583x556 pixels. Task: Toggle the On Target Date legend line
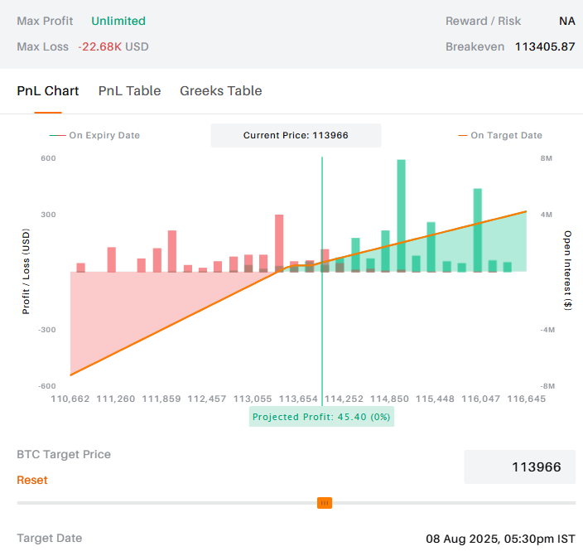point(500,135)
